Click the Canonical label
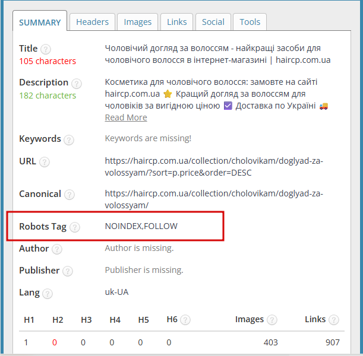The image size is (363, 356). pyautogui.click(x=40, y=194)
